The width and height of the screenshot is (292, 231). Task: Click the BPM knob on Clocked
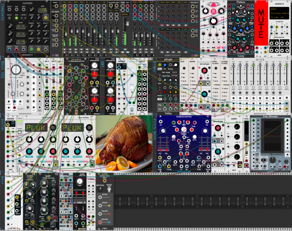click(x=32, y=9)
